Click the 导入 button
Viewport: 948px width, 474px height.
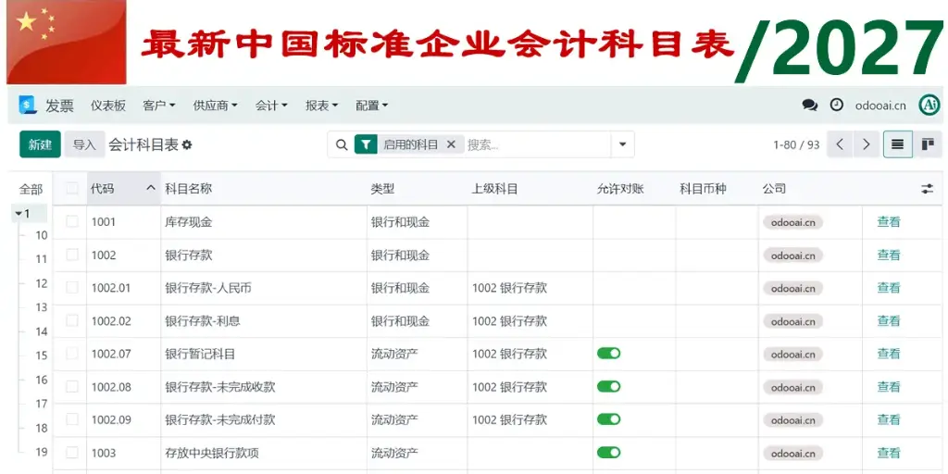84,144
